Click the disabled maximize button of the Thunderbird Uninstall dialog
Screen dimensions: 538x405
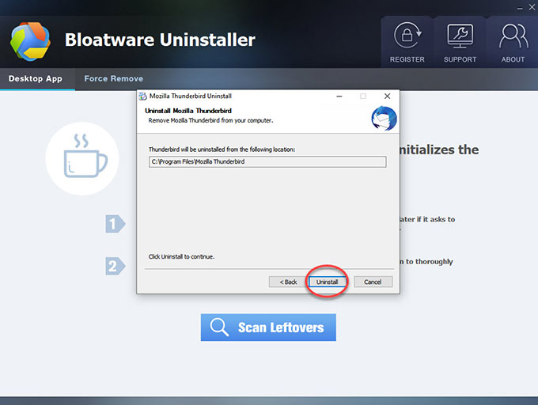click(x=363, y=97)
